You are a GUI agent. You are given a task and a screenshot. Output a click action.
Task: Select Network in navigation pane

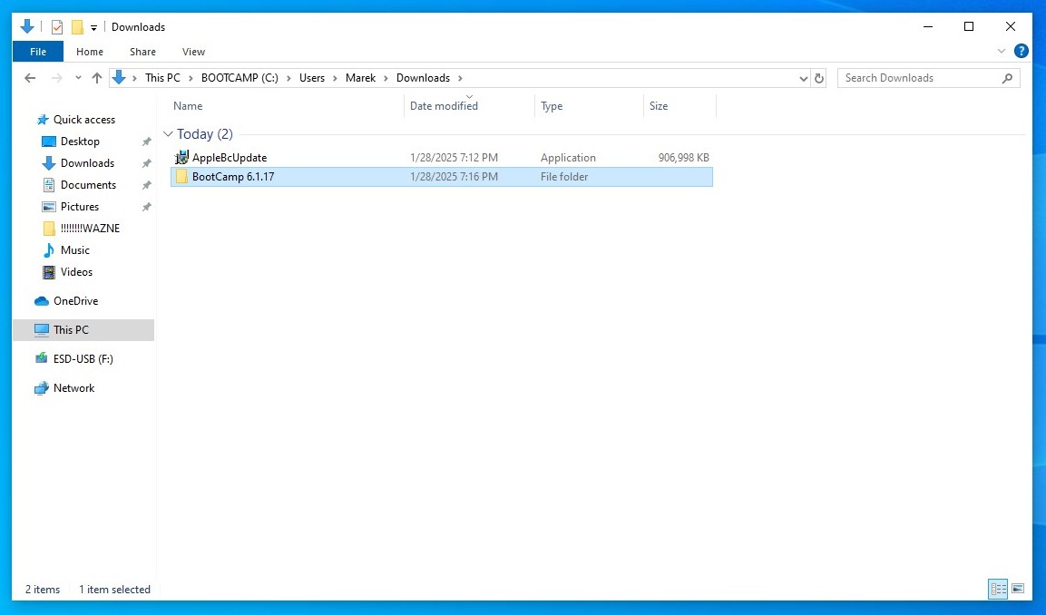[74, 388]
